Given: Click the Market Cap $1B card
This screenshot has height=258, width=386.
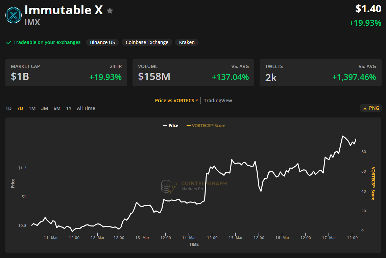Looking at the screenshot, I should [x=66, y=73].
